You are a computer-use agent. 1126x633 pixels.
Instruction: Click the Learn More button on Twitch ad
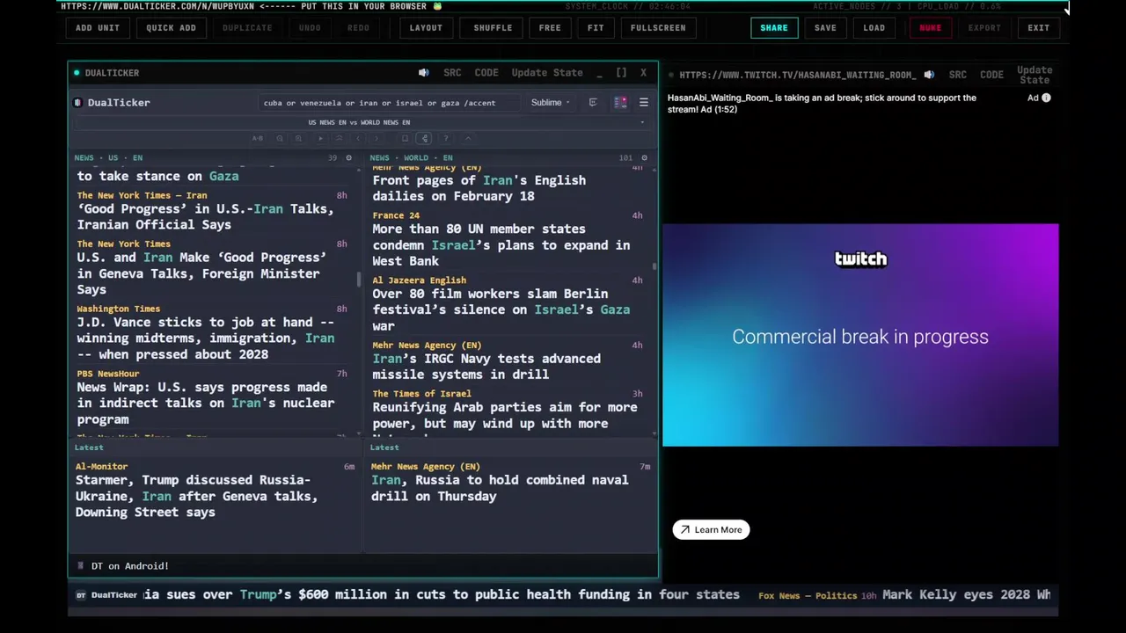point(711,530)
